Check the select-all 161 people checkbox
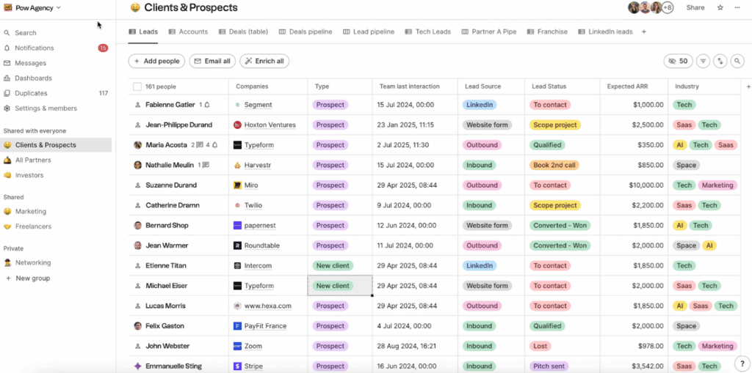752x373 pixels. point(137,86)
